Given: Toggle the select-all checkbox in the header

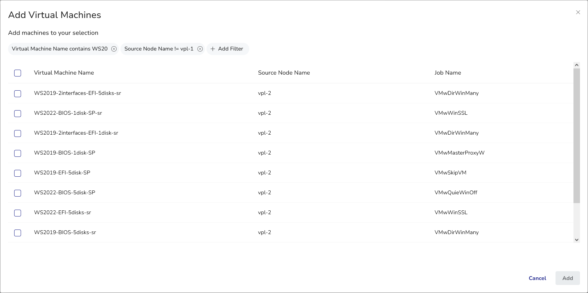Looking at the screenshot, I should (x=18, y=73).
